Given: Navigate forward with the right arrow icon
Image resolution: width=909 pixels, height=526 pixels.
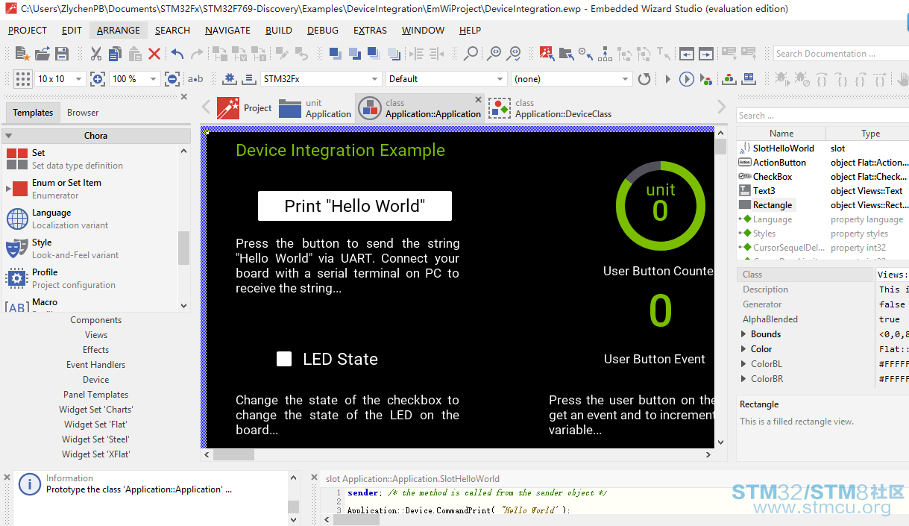Looking at the screenshot, I should 705,54.
